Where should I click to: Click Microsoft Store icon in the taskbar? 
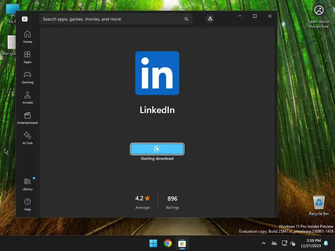tap(182, 243)
